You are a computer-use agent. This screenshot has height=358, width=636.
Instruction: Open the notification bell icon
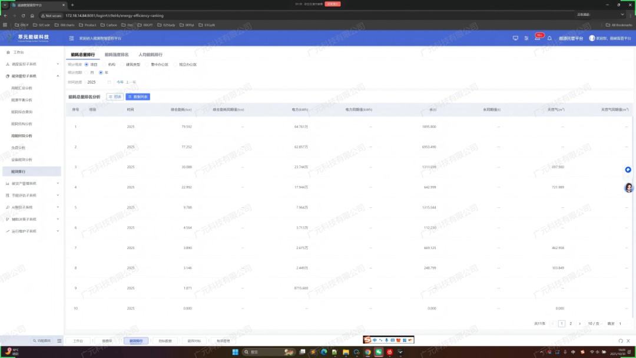click(x=549, y=38)
